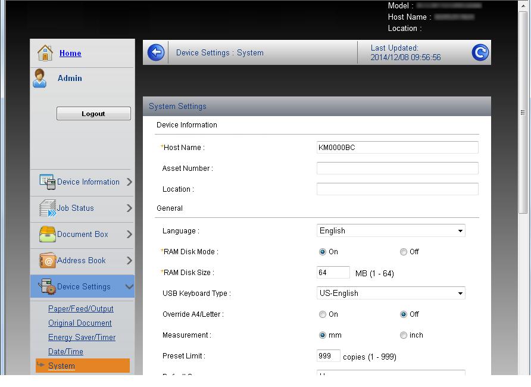
Task: Open the Energy Saver/Timer link
Action: click(82, 337)
